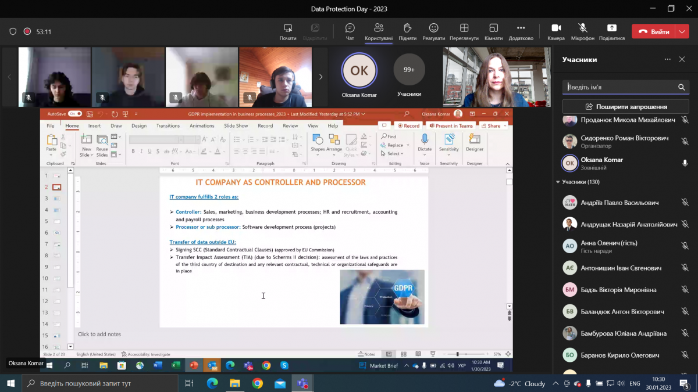Collapse the Учасники (130) list
This screenshot has width=698, height=392.
tap(558, 182)
